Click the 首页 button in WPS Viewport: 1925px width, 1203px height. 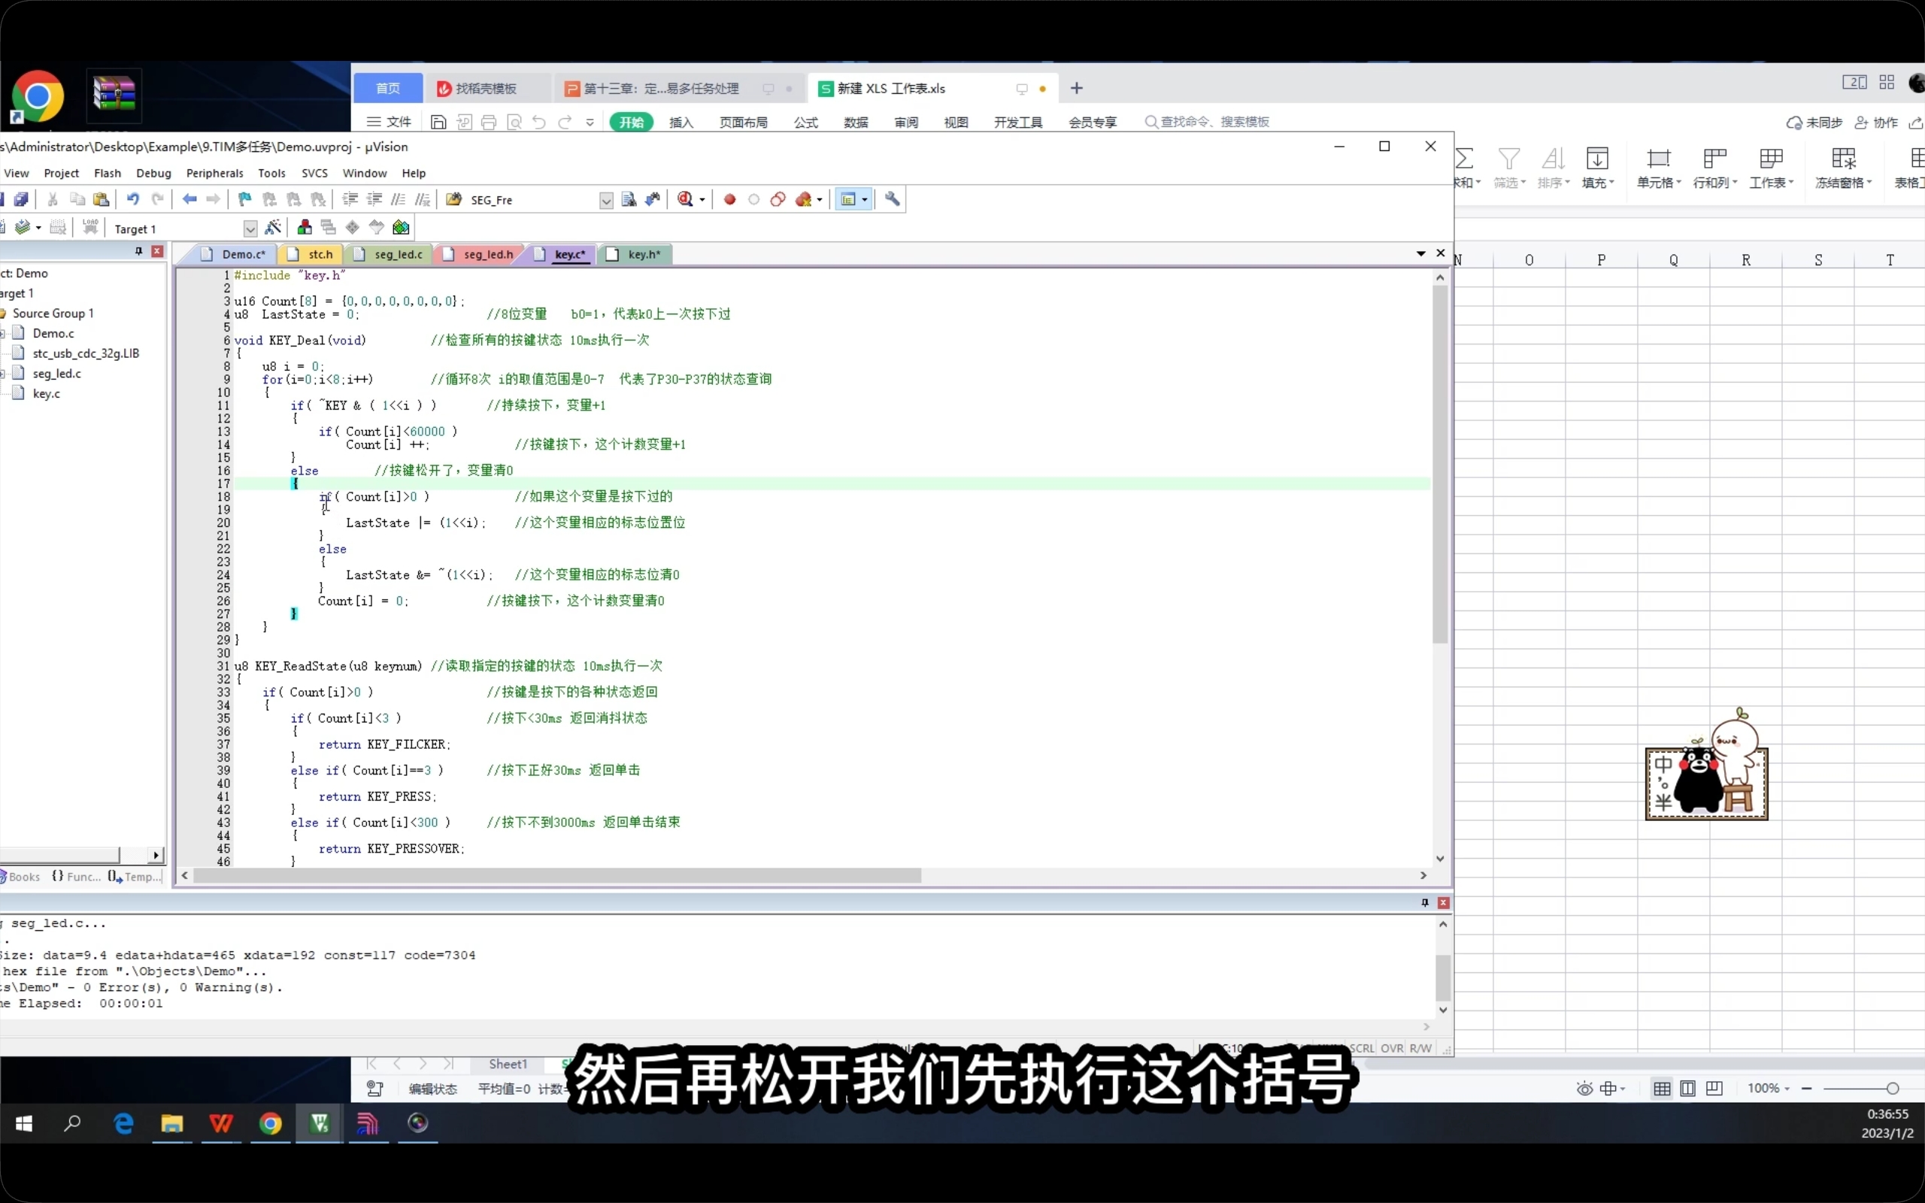(x=387, y=88)
